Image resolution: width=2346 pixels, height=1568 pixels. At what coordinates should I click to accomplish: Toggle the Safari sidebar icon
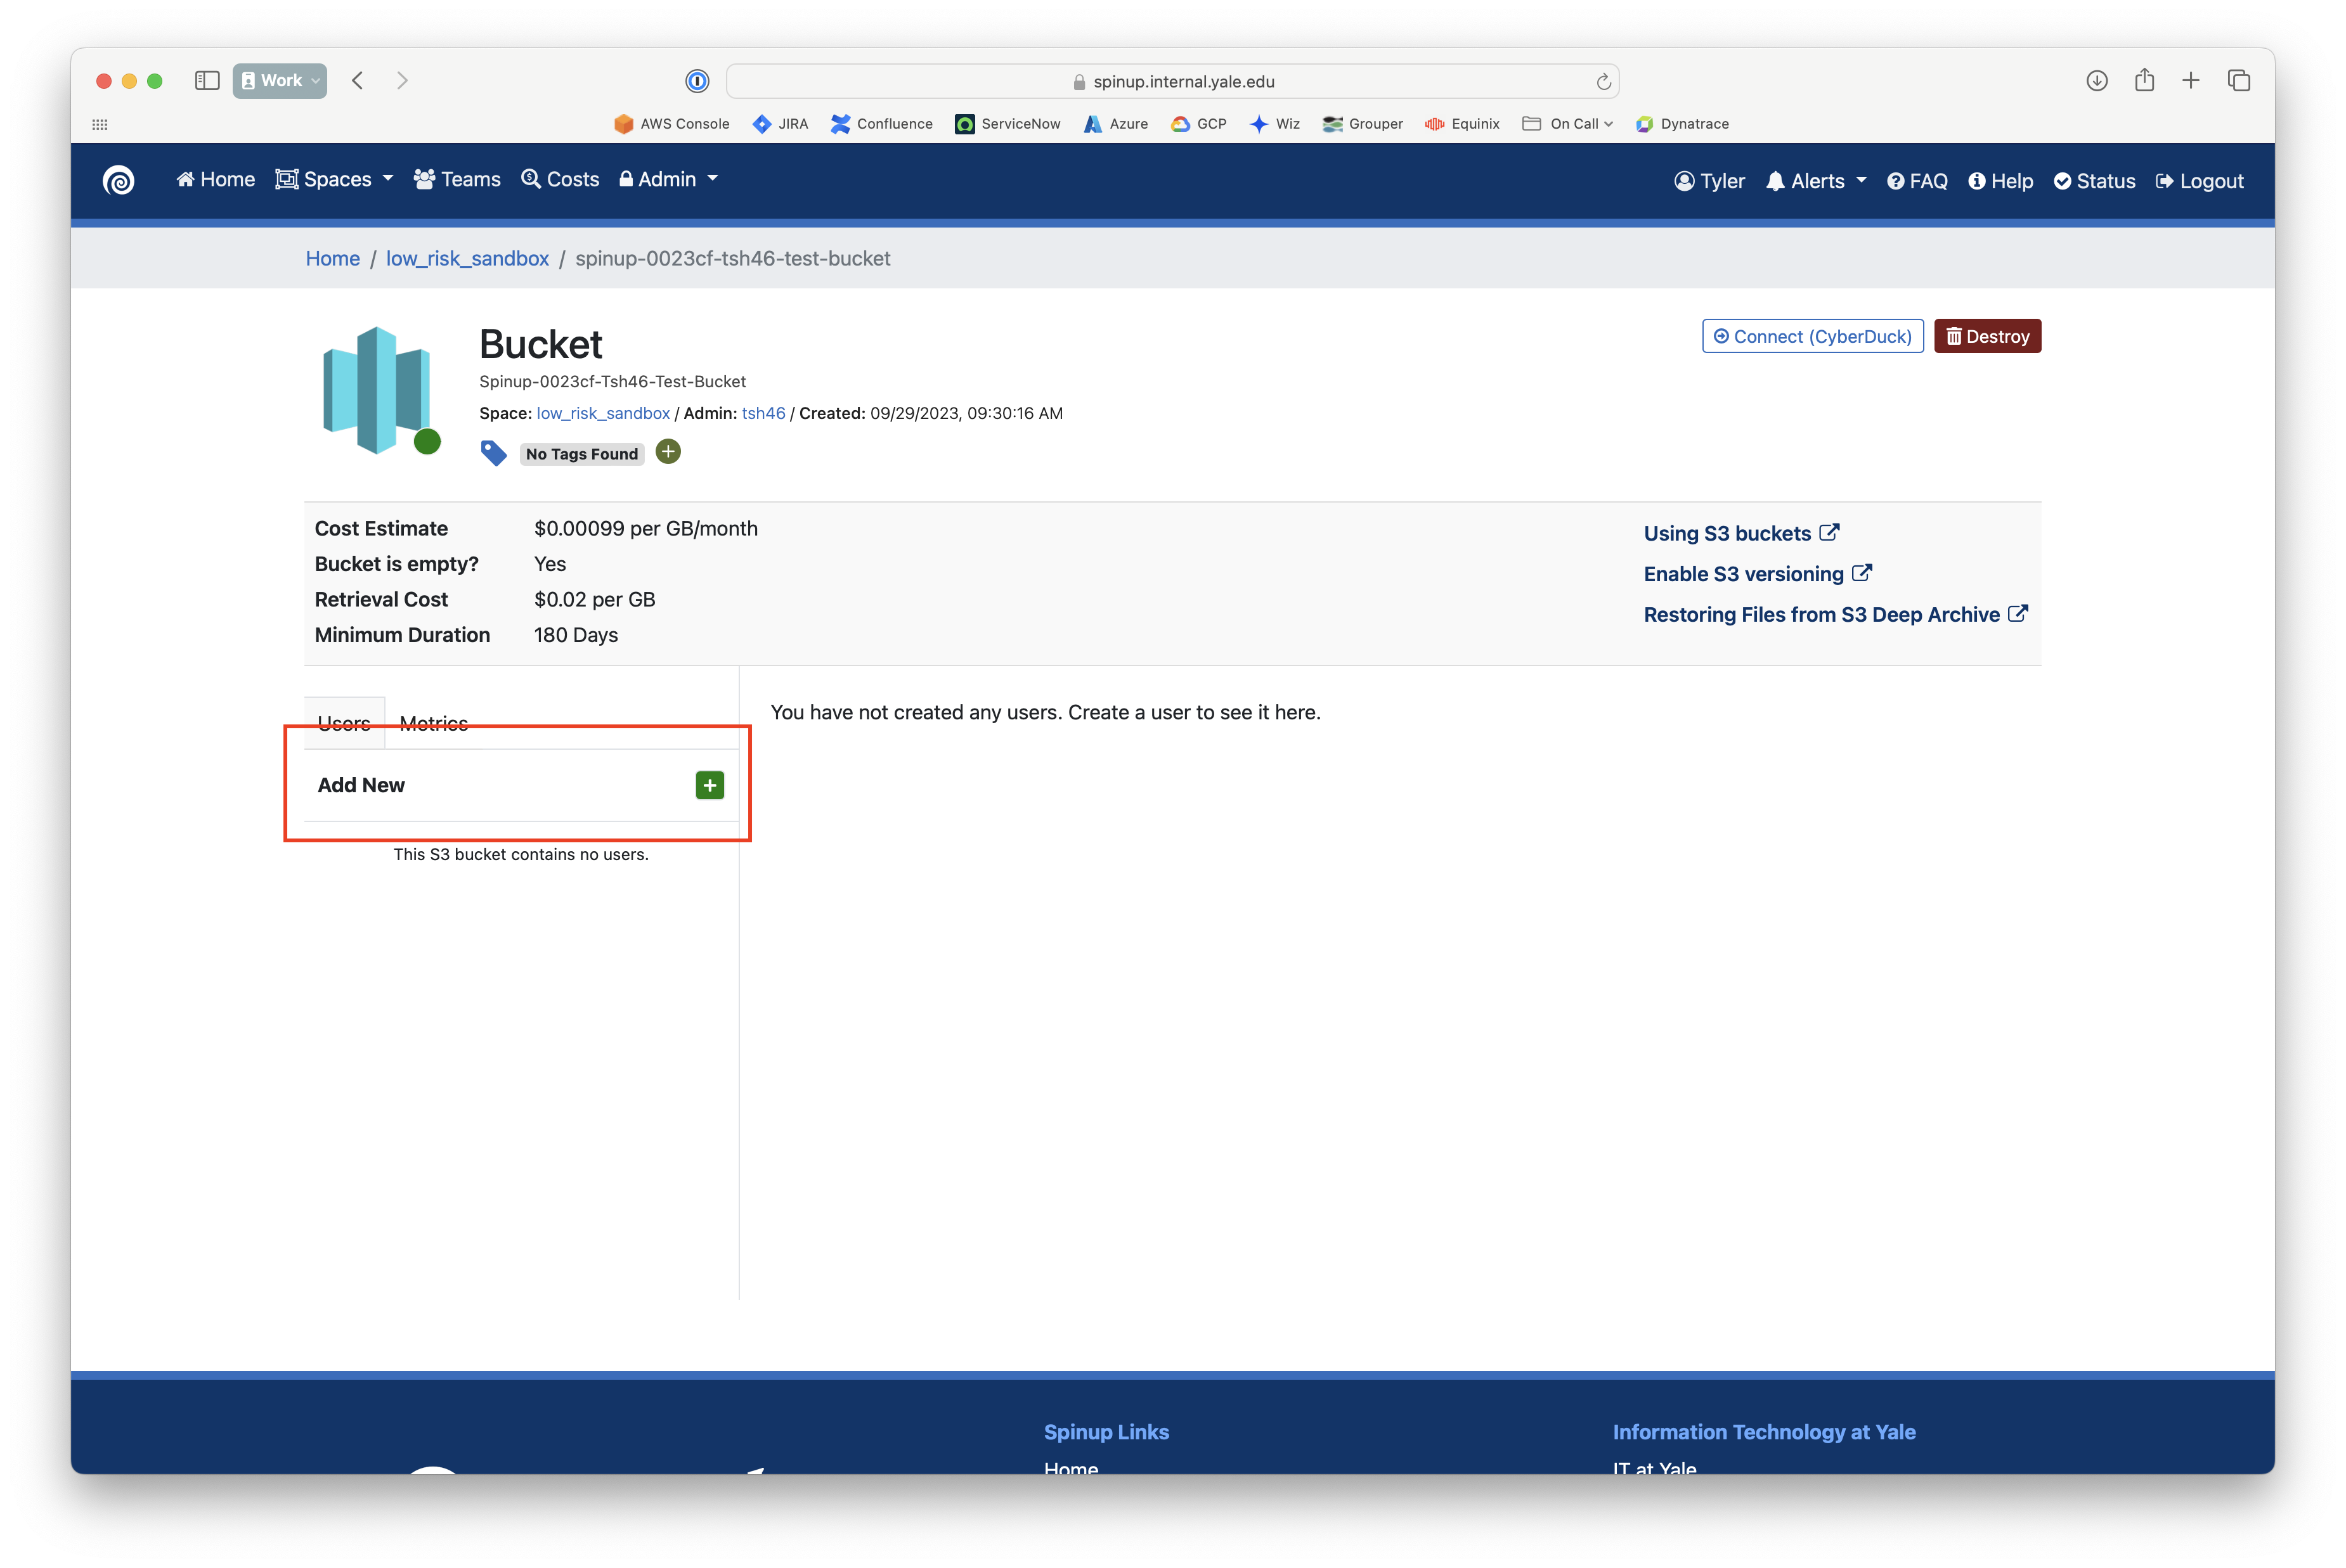pyautogui.click(x=207, y=81)
